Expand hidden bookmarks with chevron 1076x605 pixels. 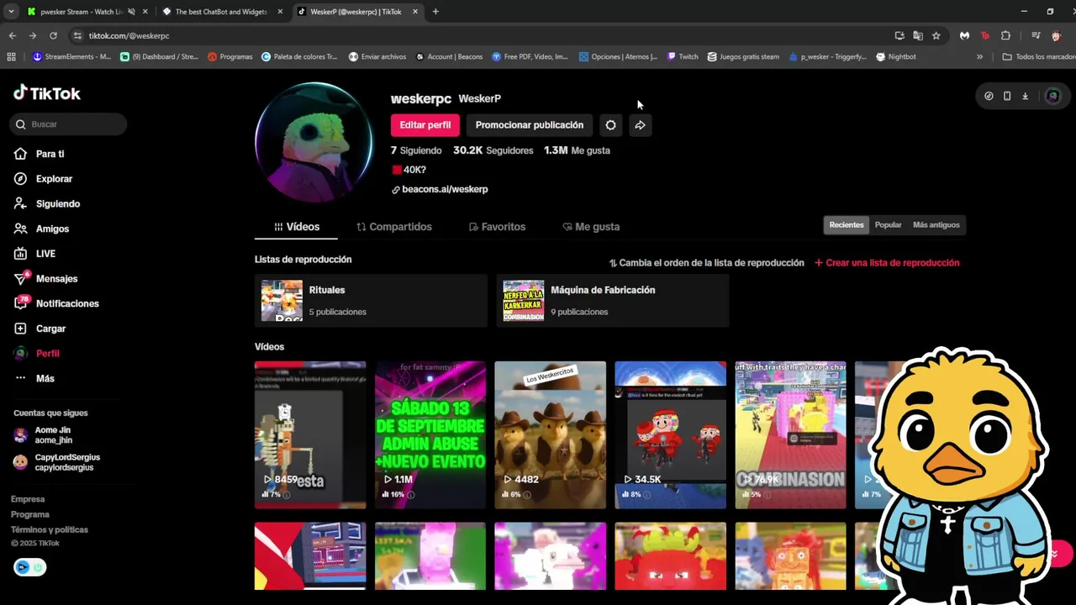[979, 57]
